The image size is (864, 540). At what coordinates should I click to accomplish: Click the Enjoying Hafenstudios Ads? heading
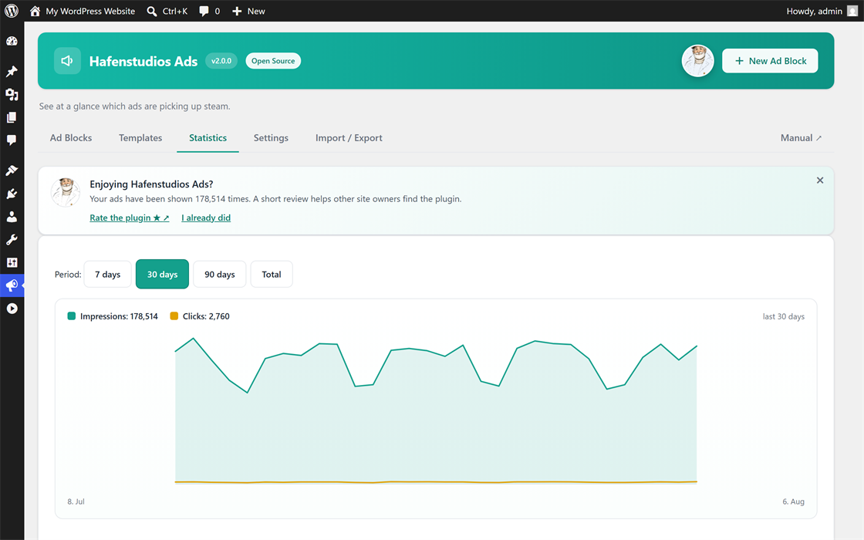pos(151,184)
